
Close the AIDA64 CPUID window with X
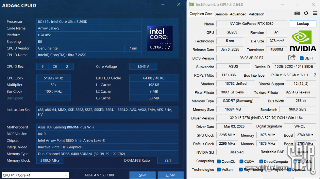coord(179,4)
